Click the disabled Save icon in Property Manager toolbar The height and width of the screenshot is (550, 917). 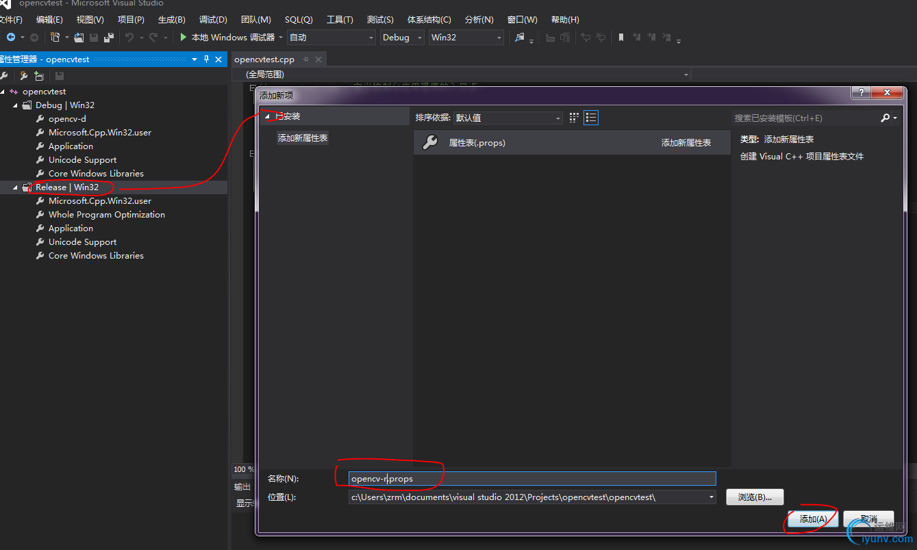click(60, 76)
